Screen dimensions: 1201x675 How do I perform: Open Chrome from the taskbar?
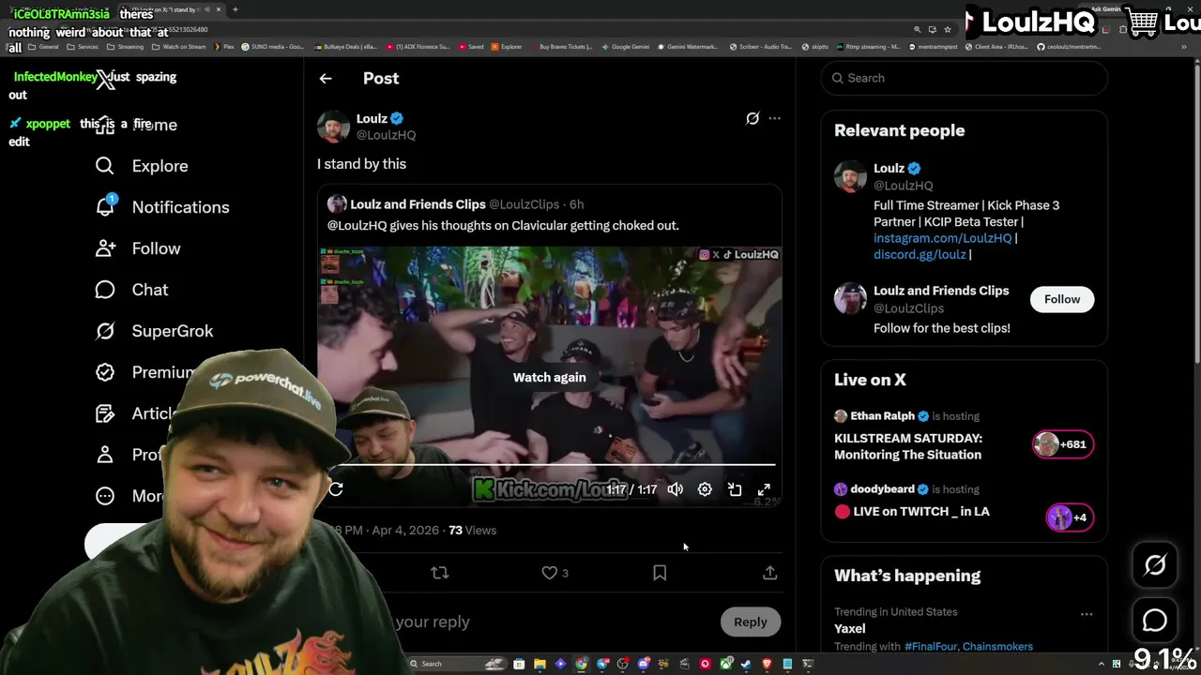(x=582, y=664)
